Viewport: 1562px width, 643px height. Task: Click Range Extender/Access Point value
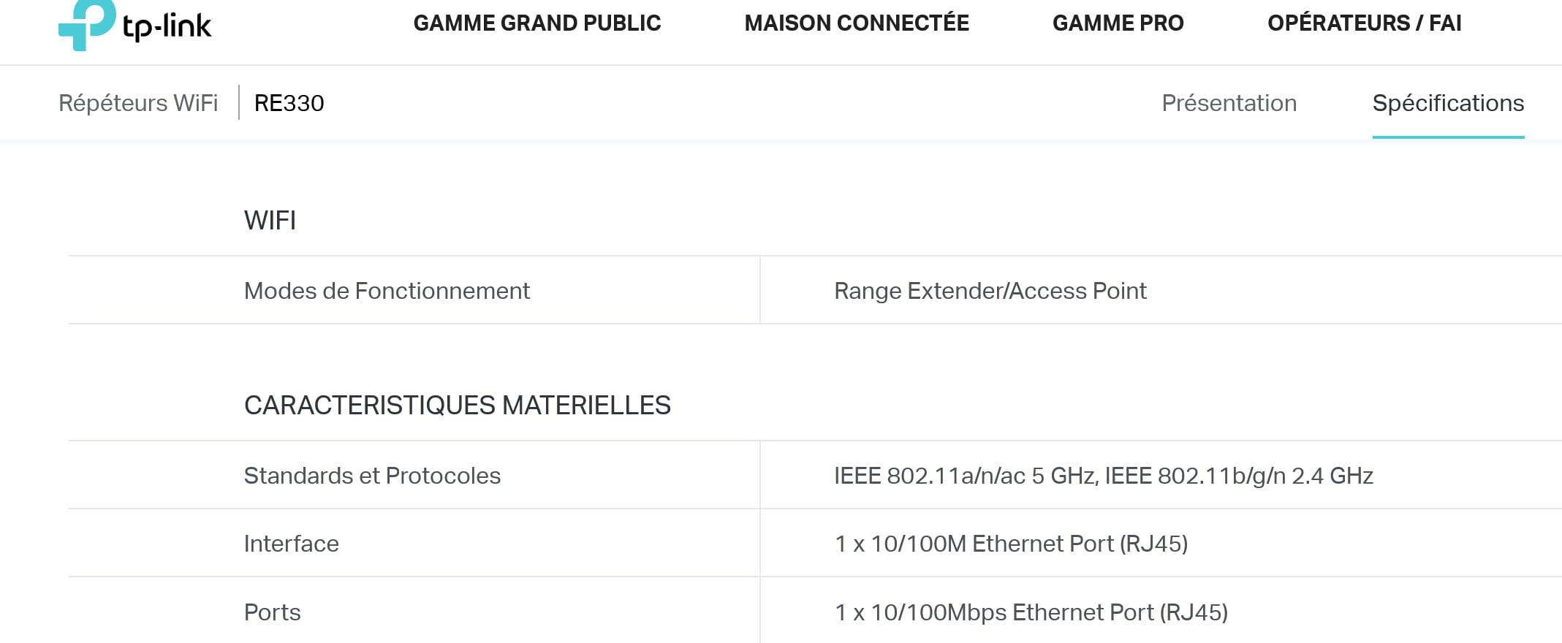pos(990,291)
